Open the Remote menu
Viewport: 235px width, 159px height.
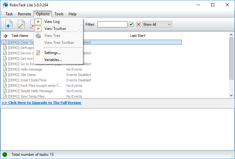click(24, 14)
